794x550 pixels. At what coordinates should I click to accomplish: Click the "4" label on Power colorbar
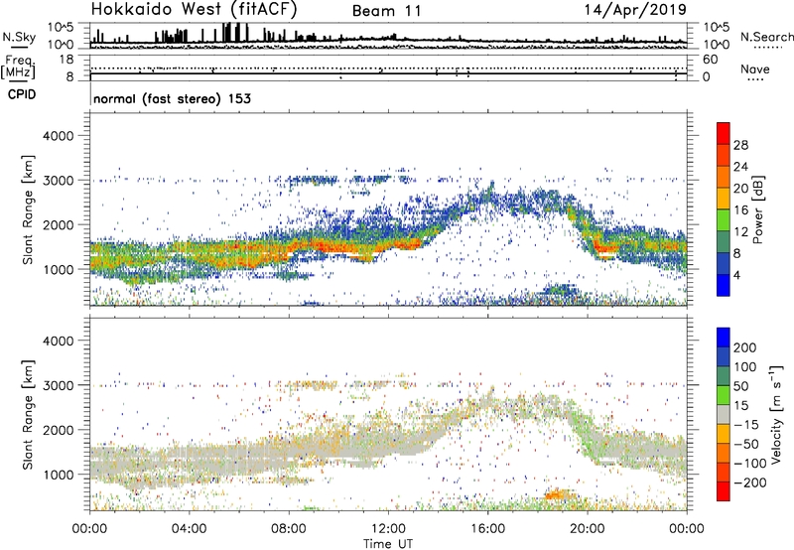tap(736, 275)
